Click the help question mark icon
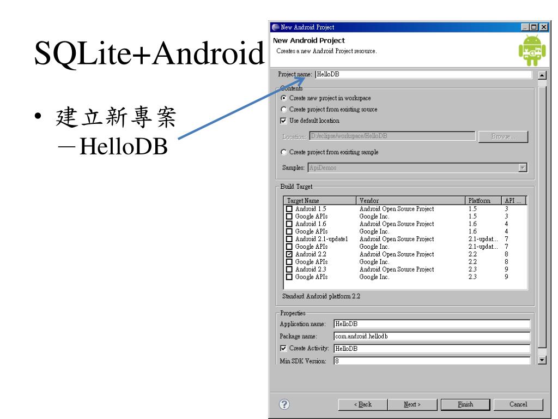 [284, 404]
